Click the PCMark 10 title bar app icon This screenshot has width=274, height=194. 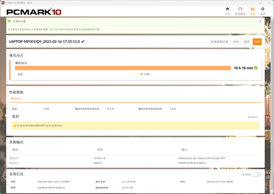3,3
